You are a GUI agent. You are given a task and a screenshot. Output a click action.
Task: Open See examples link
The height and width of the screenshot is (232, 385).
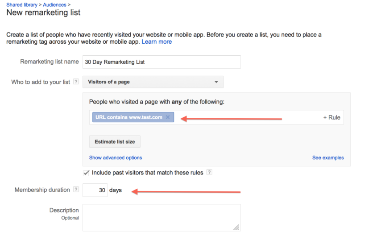(328, 157)
